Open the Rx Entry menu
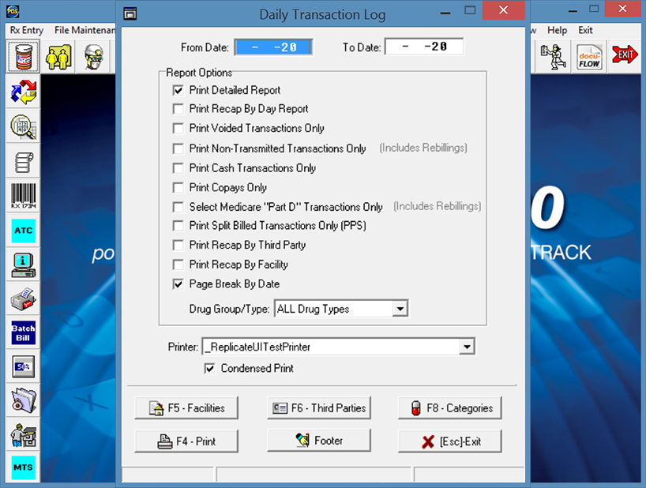Image resolution: width=646 pixels, height=488 pixels. point(27,30)
